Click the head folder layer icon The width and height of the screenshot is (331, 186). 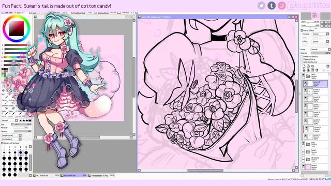[x=308, y=151]
